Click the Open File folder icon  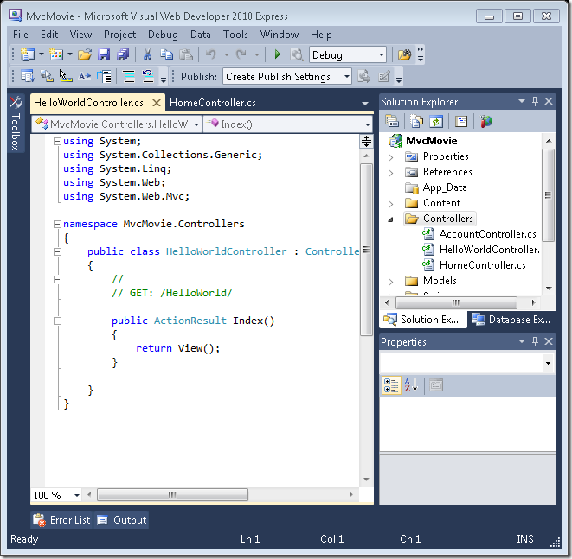[x=85, y=54]
